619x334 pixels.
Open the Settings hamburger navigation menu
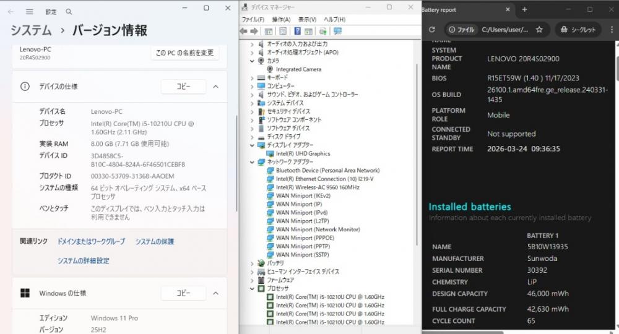[x=30, y=12]
